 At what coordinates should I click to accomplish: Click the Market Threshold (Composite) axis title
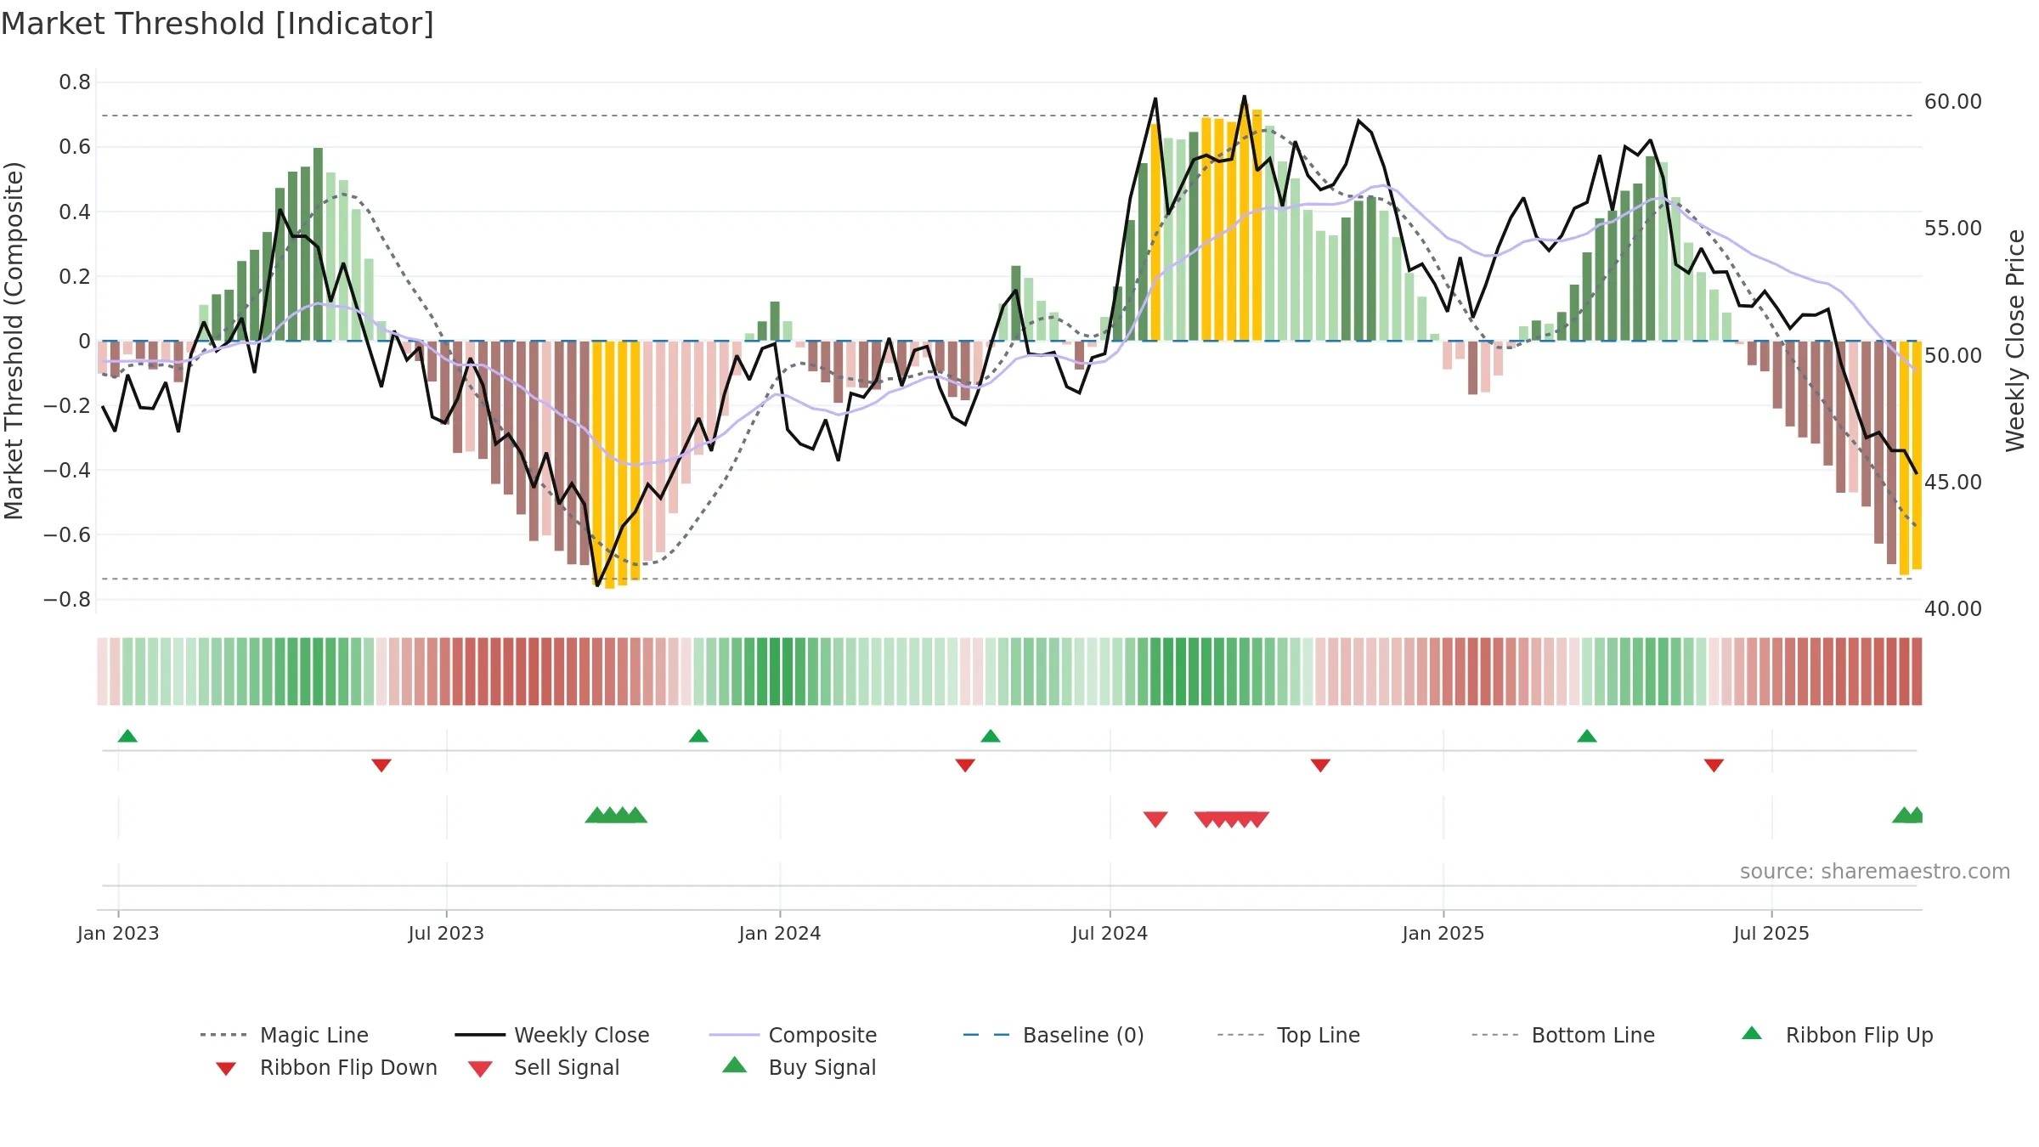click(x=14, y=340)
